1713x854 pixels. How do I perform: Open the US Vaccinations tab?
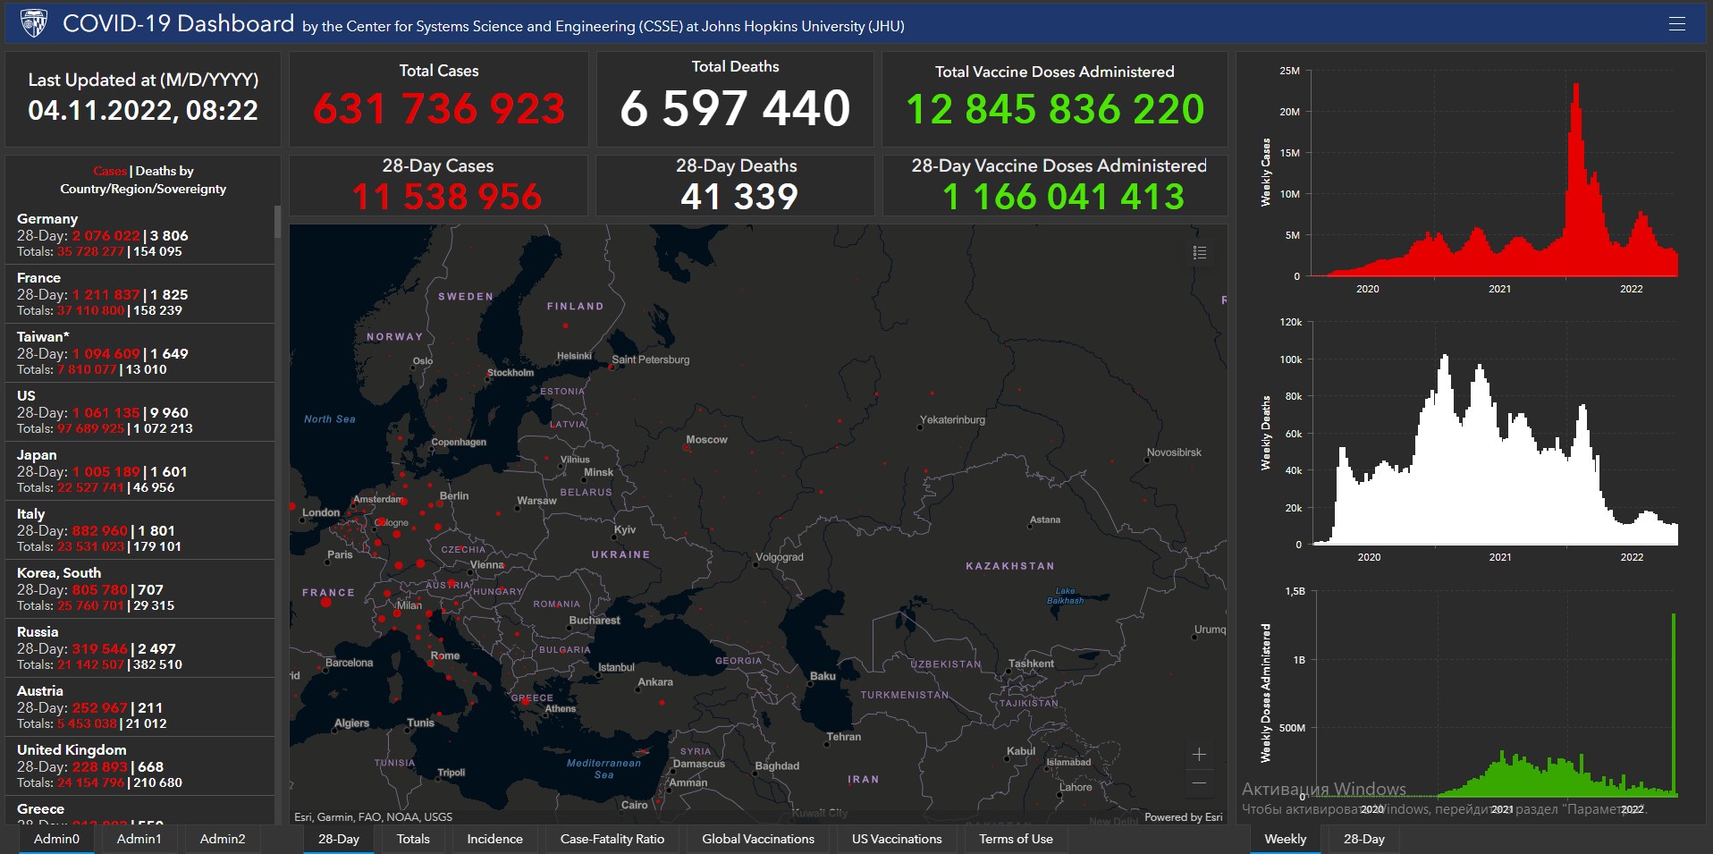(897, 839)
